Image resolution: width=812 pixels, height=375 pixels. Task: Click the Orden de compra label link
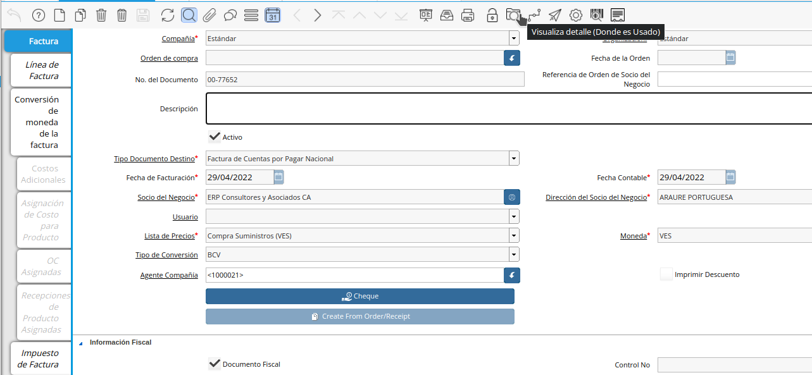[169, 58]
